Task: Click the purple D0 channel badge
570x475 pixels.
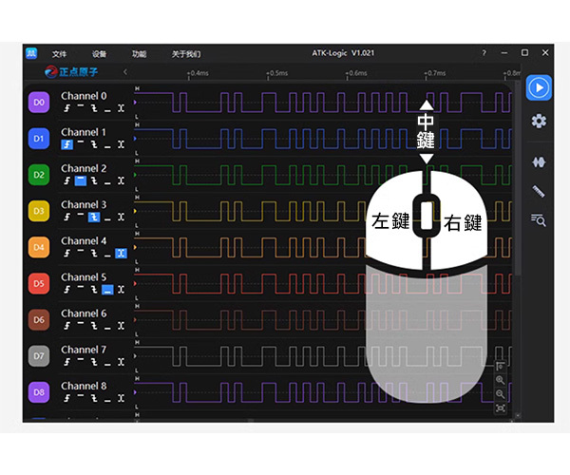Action: coord(39,102)
